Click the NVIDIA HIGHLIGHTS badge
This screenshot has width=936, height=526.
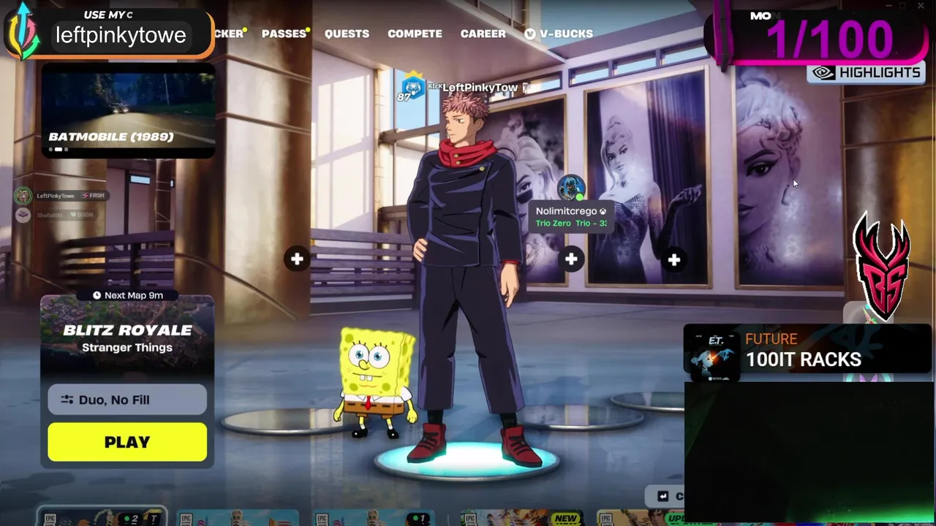point(866,72)
